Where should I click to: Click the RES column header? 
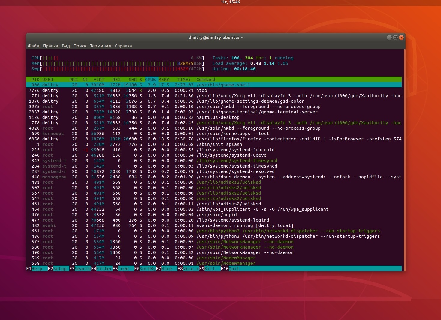116,80
